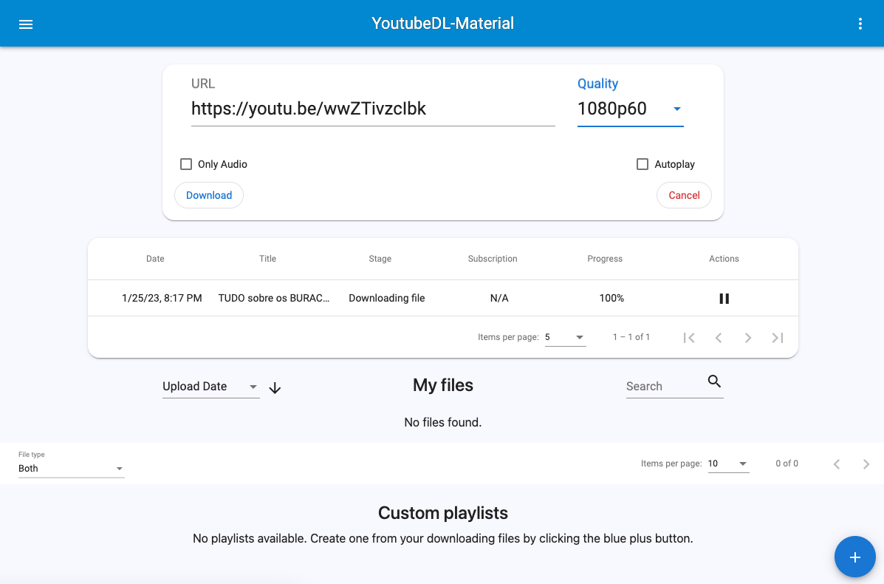Reverse sort order with arrow icon
The height and width of the screenshot is (584, 884).
pos(275,388)
